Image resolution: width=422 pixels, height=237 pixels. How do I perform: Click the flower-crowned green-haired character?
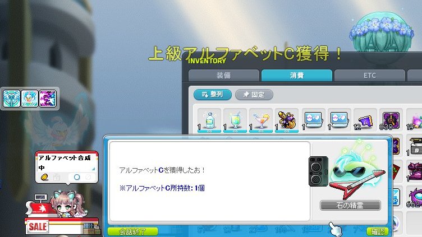382,36
